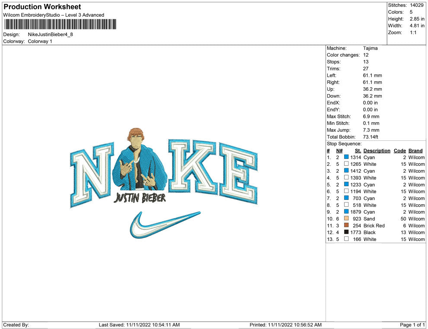Click the "EndX:" value "0.00 in"
Viewport: 428px width, 329px height.
click(x=371, y=103)
